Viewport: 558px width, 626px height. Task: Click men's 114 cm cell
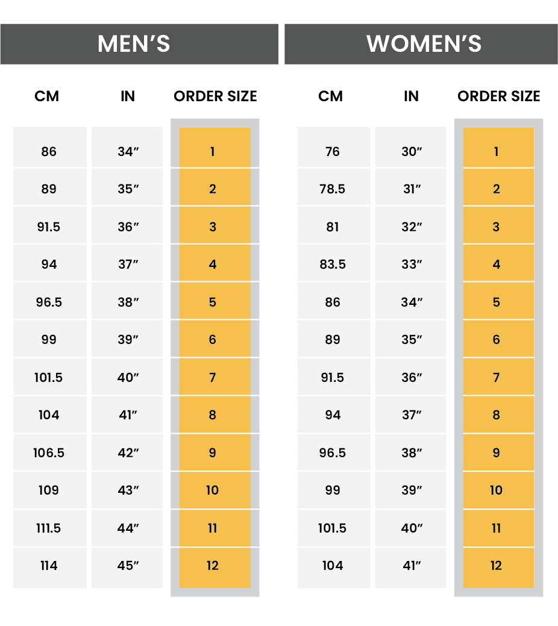pos(50,568)
